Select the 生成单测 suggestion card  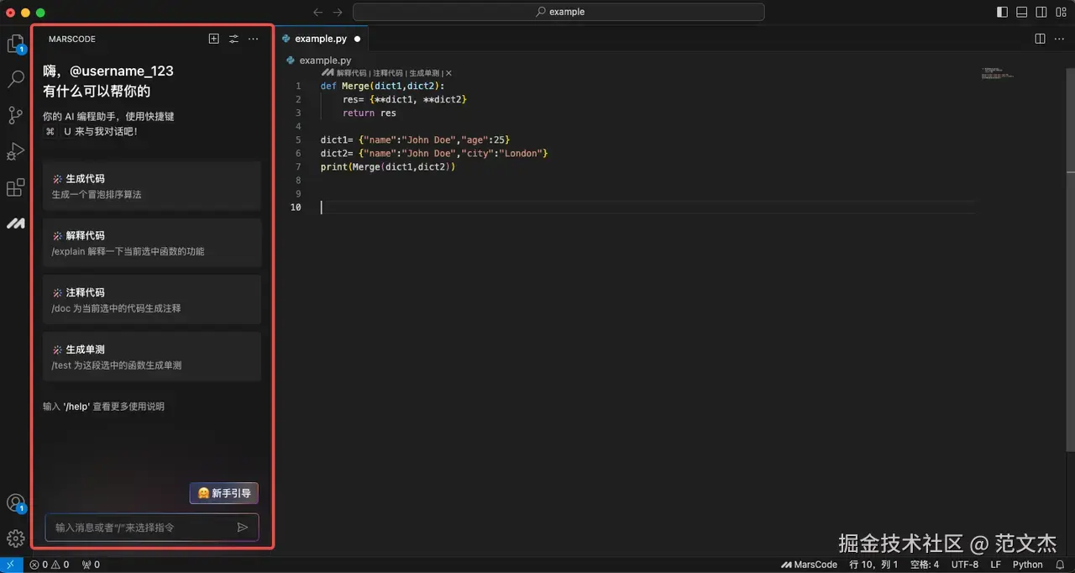coord(152,356)
